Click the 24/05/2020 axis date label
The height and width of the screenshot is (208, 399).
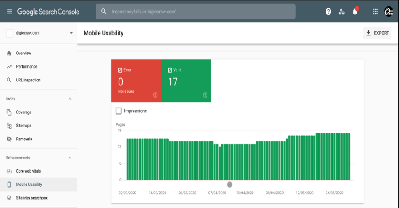[334, 193]
